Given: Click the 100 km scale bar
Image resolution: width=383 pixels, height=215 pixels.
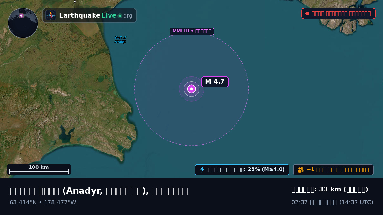Looking at the screenshot, I should 39,169.
